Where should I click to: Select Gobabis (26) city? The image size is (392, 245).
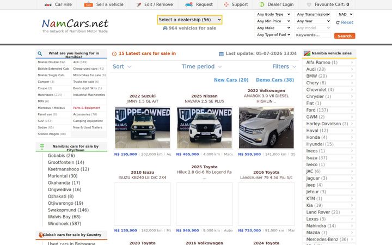pos(61,156)
